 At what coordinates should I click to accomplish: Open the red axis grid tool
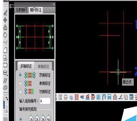pos(77,97)
